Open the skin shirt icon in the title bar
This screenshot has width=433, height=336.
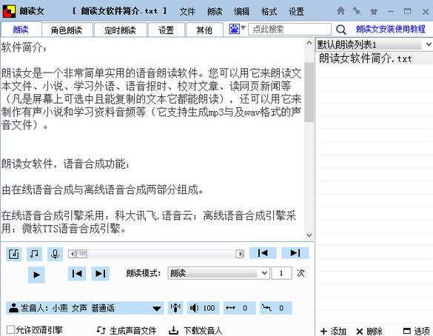(x=374, y=11)
